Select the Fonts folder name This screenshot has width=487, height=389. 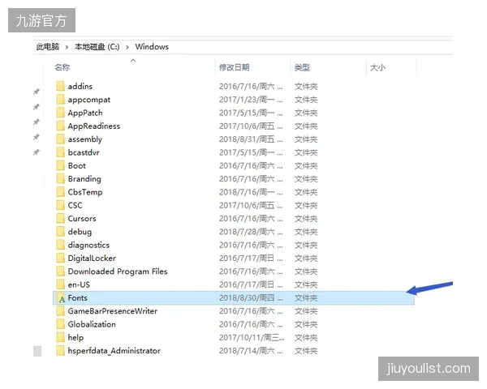point(78,297)
